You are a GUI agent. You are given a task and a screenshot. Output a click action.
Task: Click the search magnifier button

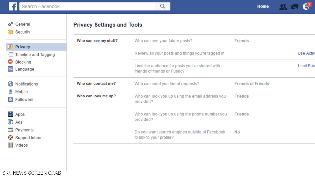(x=162, y=7)
